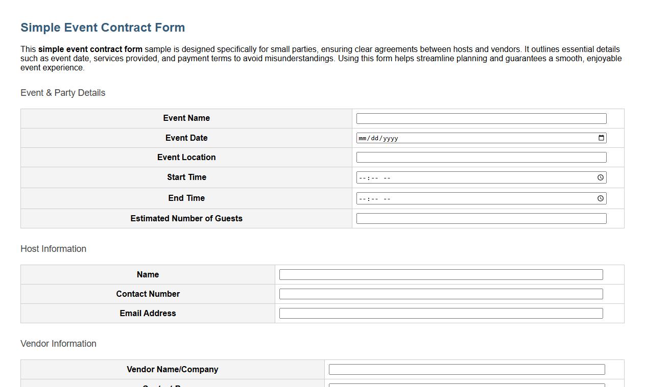Open the Event Date calendar picker icon
645x387 pixels.
point(601,138)
